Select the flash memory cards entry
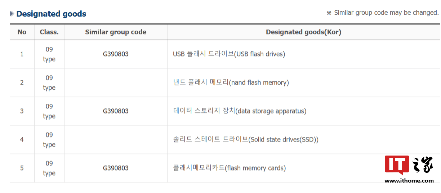The width and height of the screenshot is (441, 193). tap(229, 168)
